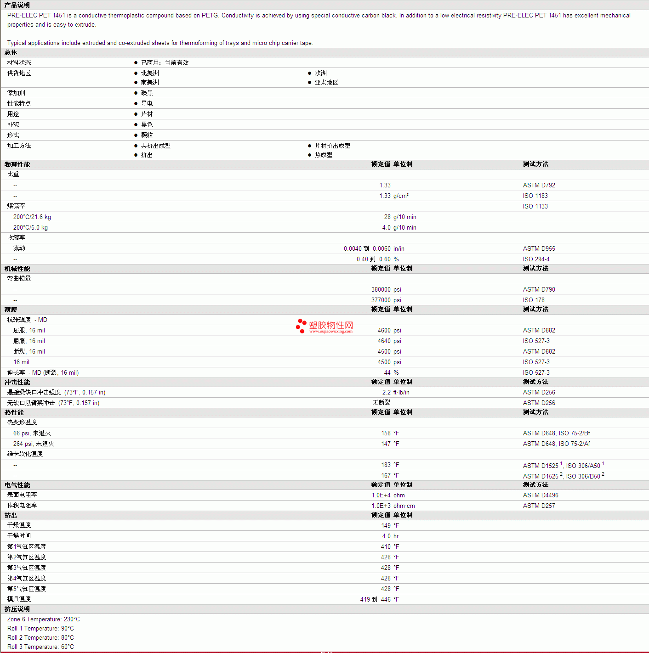Image resolution: width=649 pixels, height=653 pixels.
Task: Click the 干燥温度 row label
Action: [x=19, y=525]
